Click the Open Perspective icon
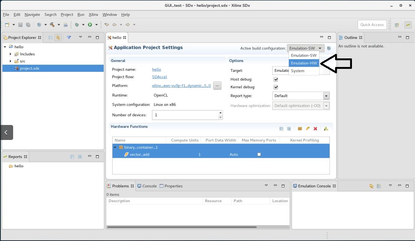415x241 pixels. [397, 25]
